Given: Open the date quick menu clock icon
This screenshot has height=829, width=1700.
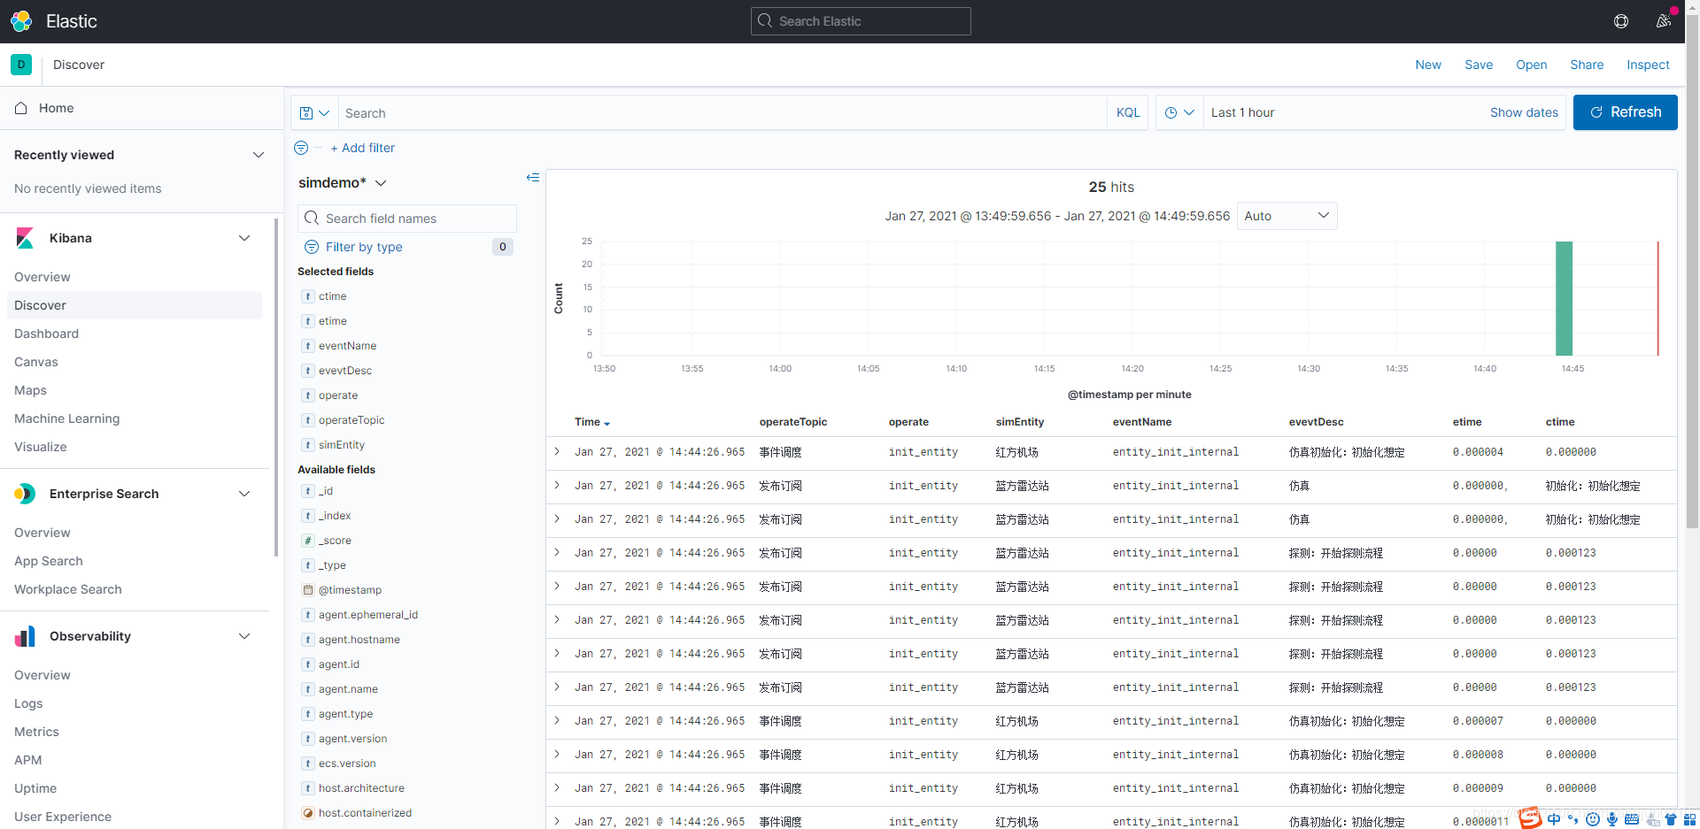Looking at the screenshot, I should (x=1179, y=112).
